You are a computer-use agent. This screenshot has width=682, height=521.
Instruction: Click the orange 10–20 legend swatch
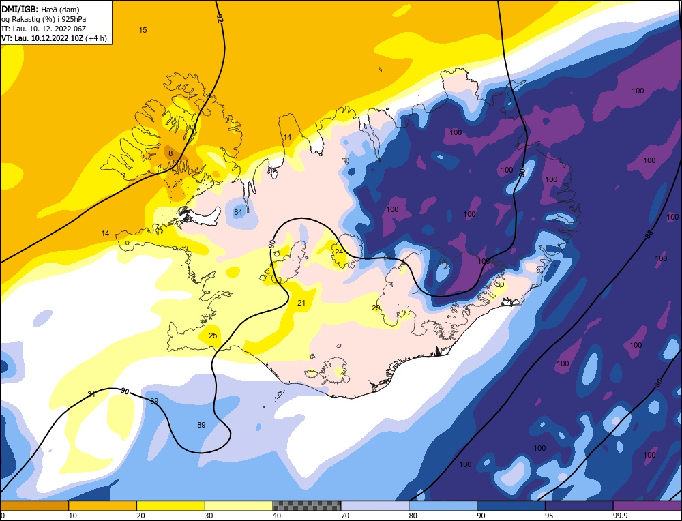point(103,505)
